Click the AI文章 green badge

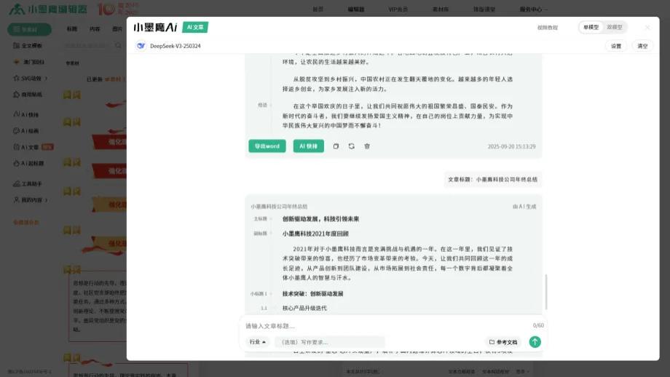(195, 27)
